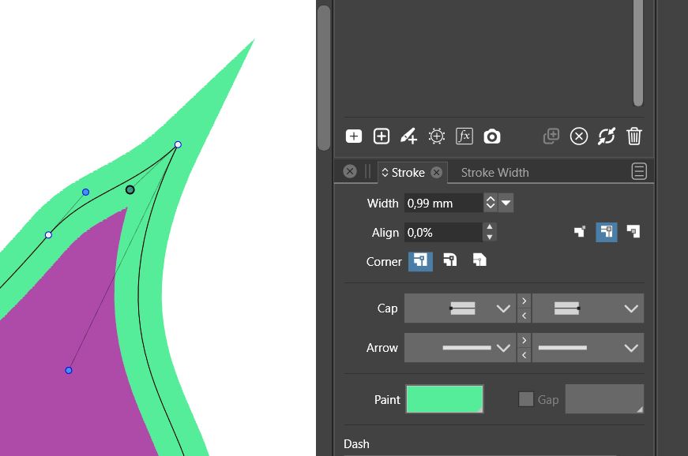The width and height of the screenshot is (688, 456).
Task: Open the Stroke panel options menu icon
Action: coord(639,172)
